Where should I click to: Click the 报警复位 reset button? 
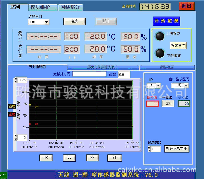pyautogui.click(x=178, y=45)
